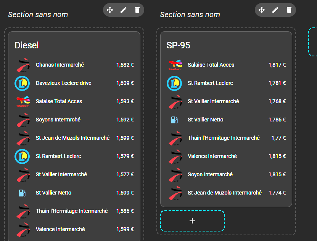Screen dimensions: 317x241
Task: Select Thain l'Hermitage Intermarché in the Diesel card
Action: [72, 211]
